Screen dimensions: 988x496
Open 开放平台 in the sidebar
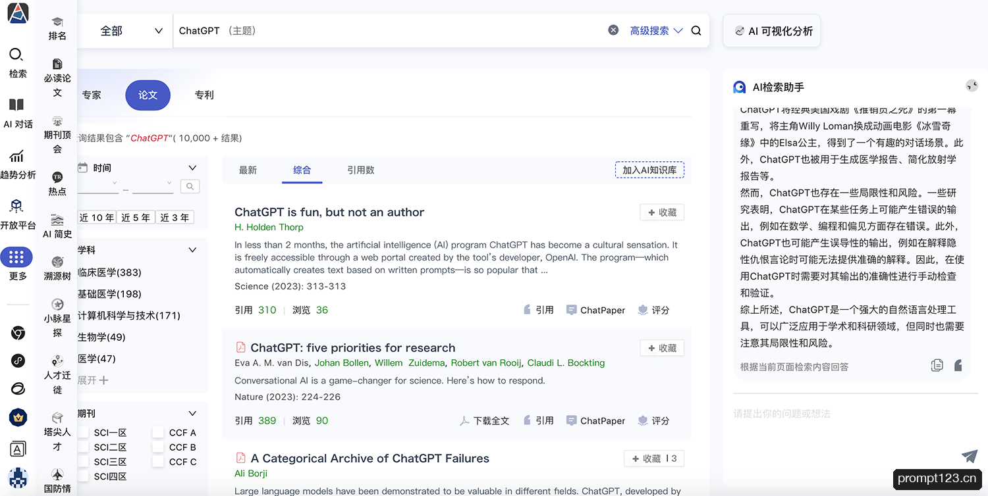coord(18,214)
